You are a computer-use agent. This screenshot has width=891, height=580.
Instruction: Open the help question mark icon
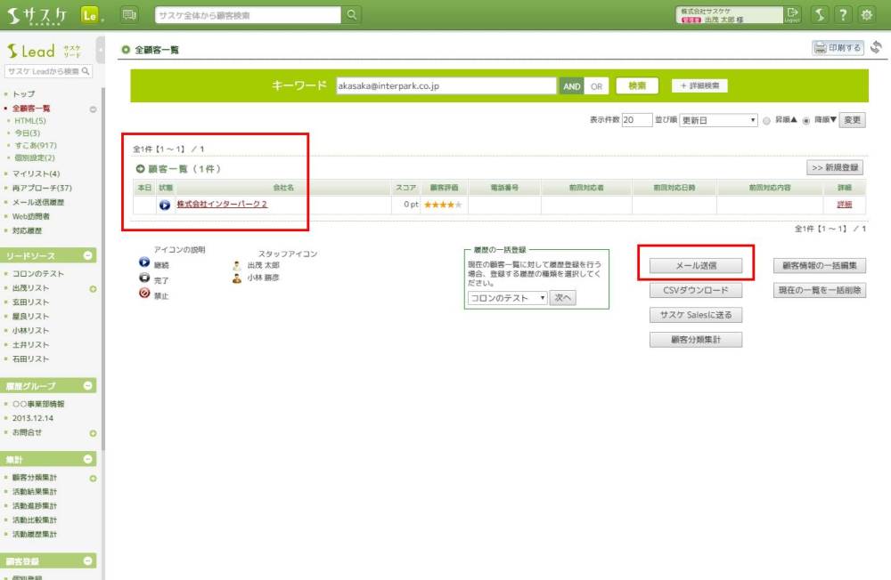pos(841,15)
